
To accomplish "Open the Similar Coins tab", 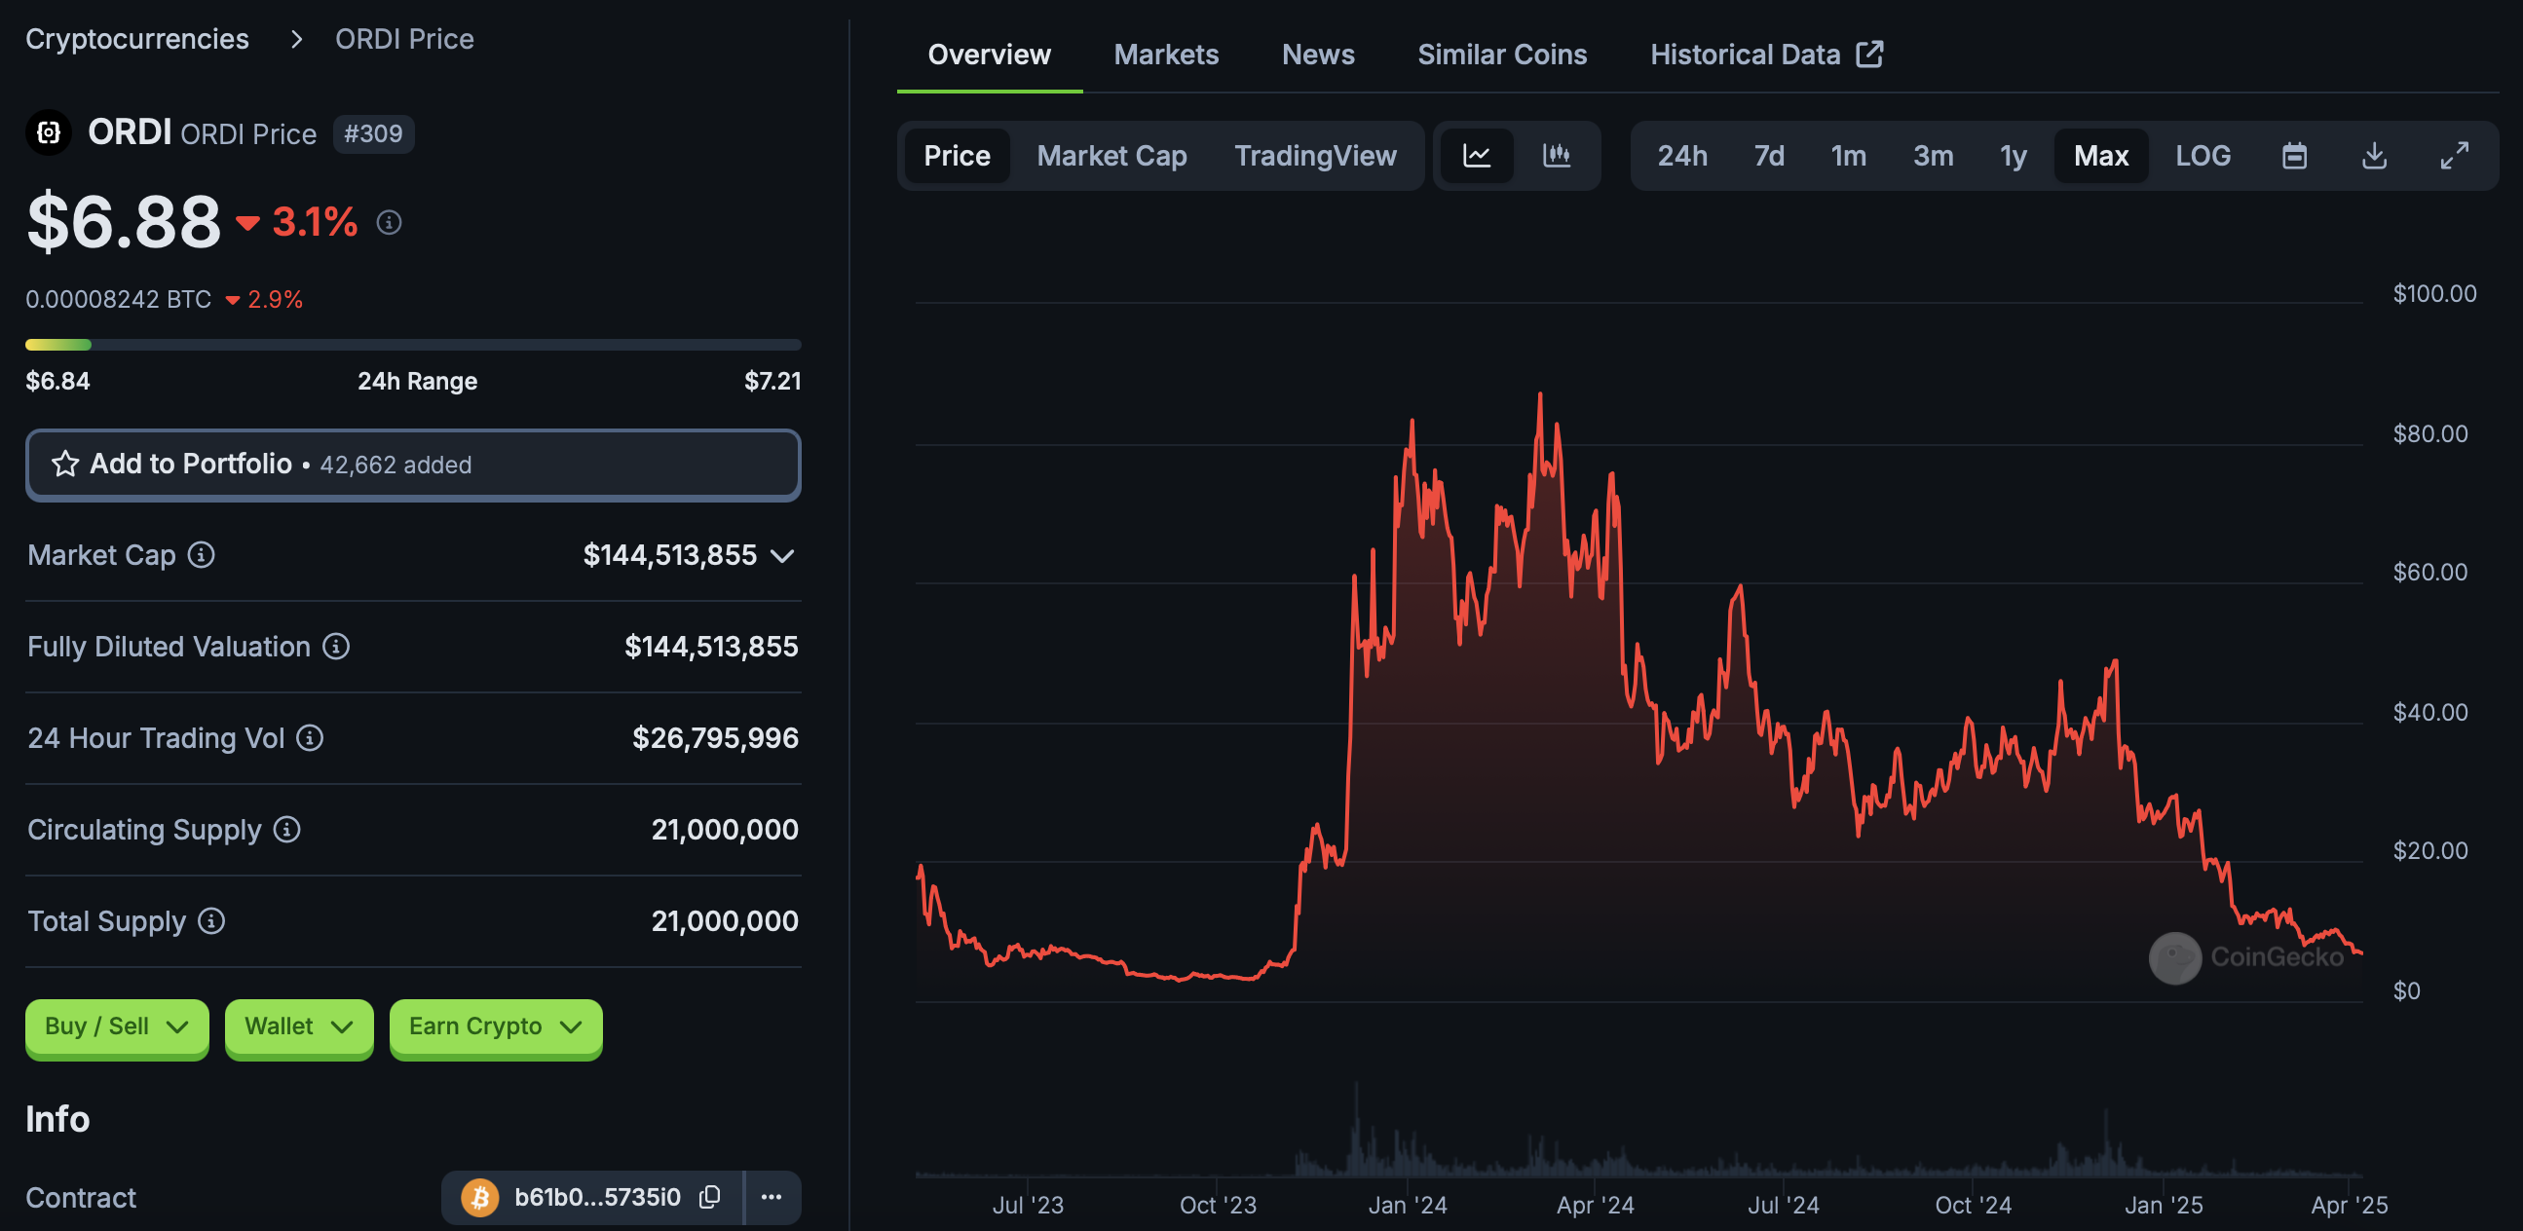I will click(1501, 55).
